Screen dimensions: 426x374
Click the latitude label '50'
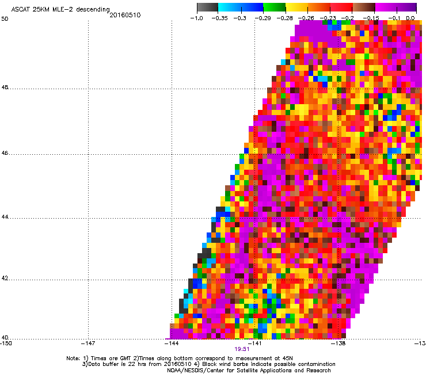[x=5, y=19]
